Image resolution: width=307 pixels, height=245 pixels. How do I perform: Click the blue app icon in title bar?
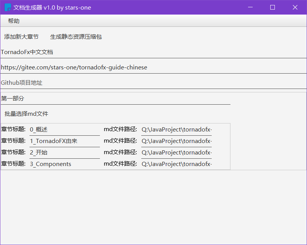[8, 7]
